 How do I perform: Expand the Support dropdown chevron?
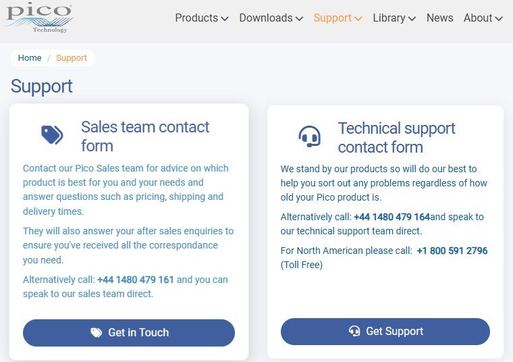[358, 19]
